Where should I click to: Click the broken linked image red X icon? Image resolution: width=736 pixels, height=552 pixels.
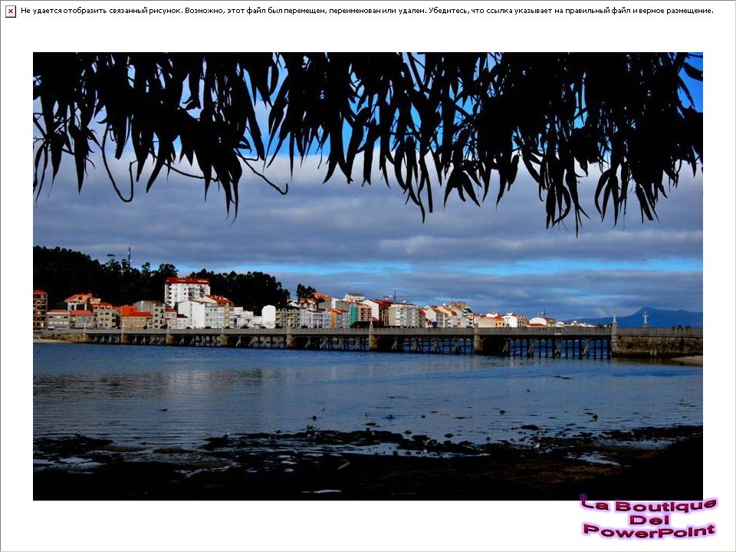click(x=10, y=11)
